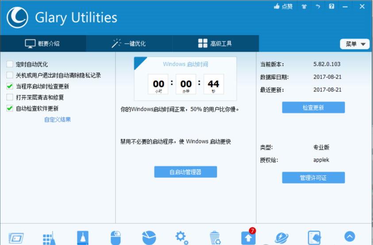The image size is (373, 245).
Task: Open the browser assistant planet icon
Action: [281, 238]
